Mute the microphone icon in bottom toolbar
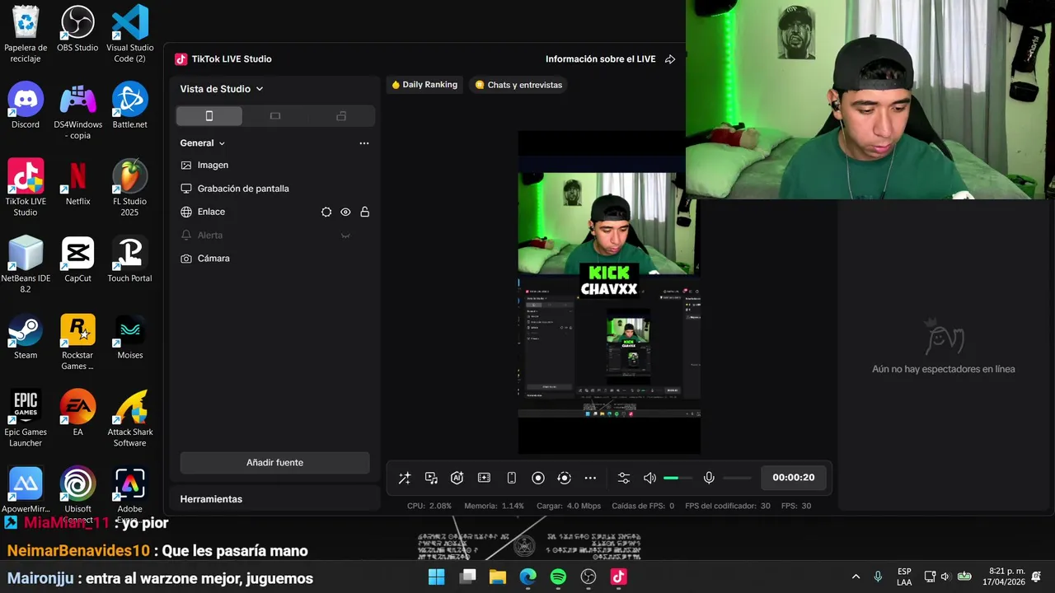The width and height of the screenshot is (1055, 593). pyautogui.click(x=709, y=478)
